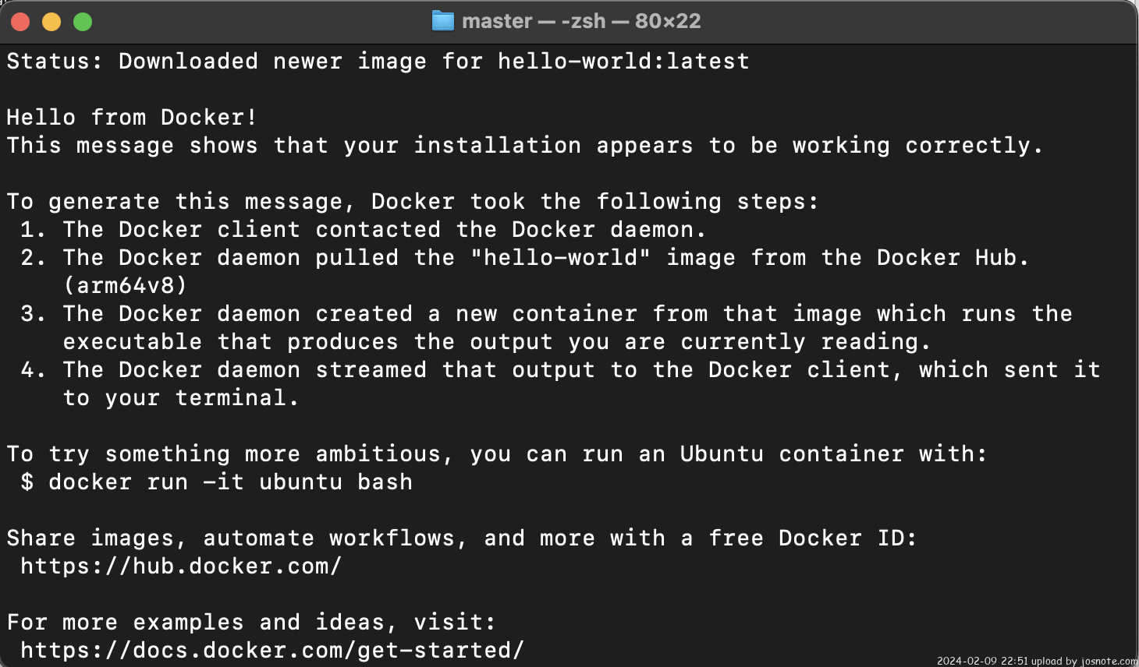The width and height of the screenshot is (1139, 667).
Task: Minimize the terminal using yellow button
Action: pos(51,22)
